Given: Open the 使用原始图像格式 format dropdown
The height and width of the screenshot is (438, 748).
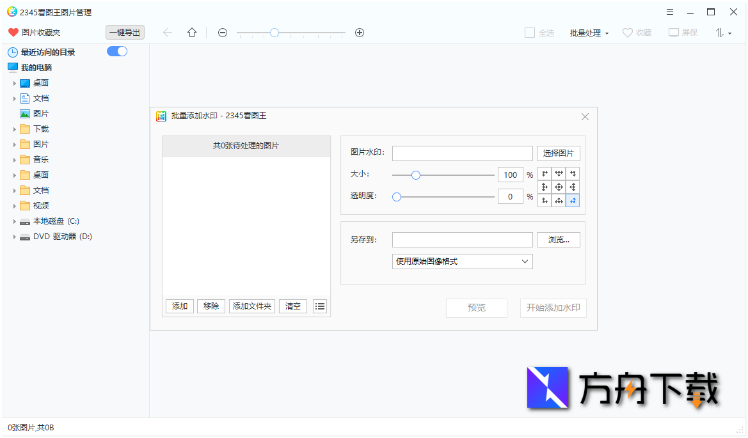Looking at the screenshot, I should click(462, 262).
